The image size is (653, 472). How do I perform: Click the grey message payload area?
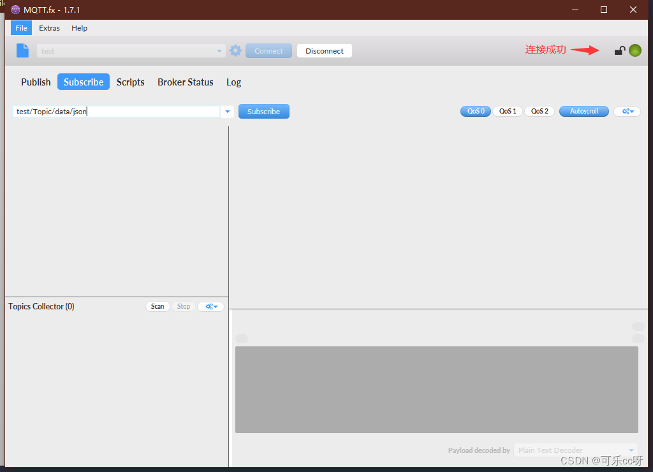tap(436, 390)
